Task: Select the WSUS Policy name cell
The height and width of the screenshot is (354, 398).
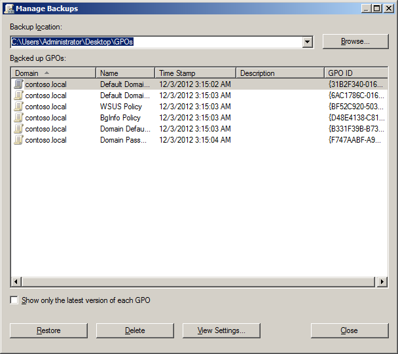Action: (x=121, y=107)
